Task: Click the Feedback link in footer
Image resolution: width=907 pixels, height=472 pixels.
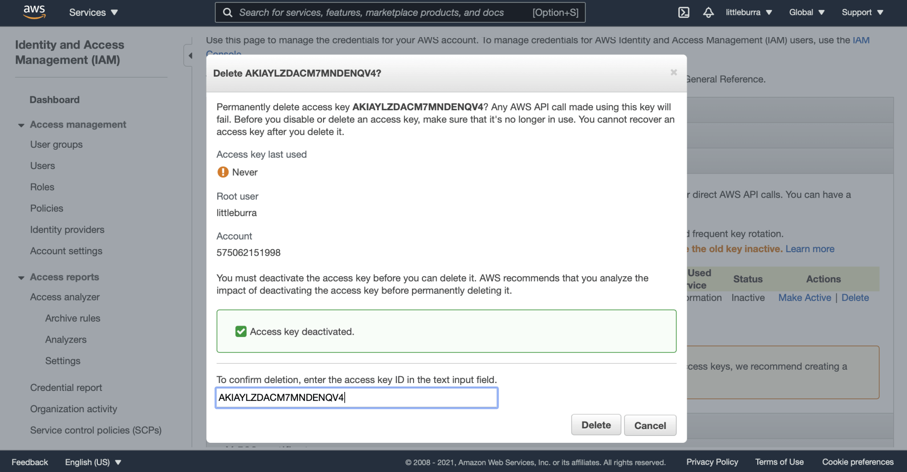Action: click(x=30, y=462)
